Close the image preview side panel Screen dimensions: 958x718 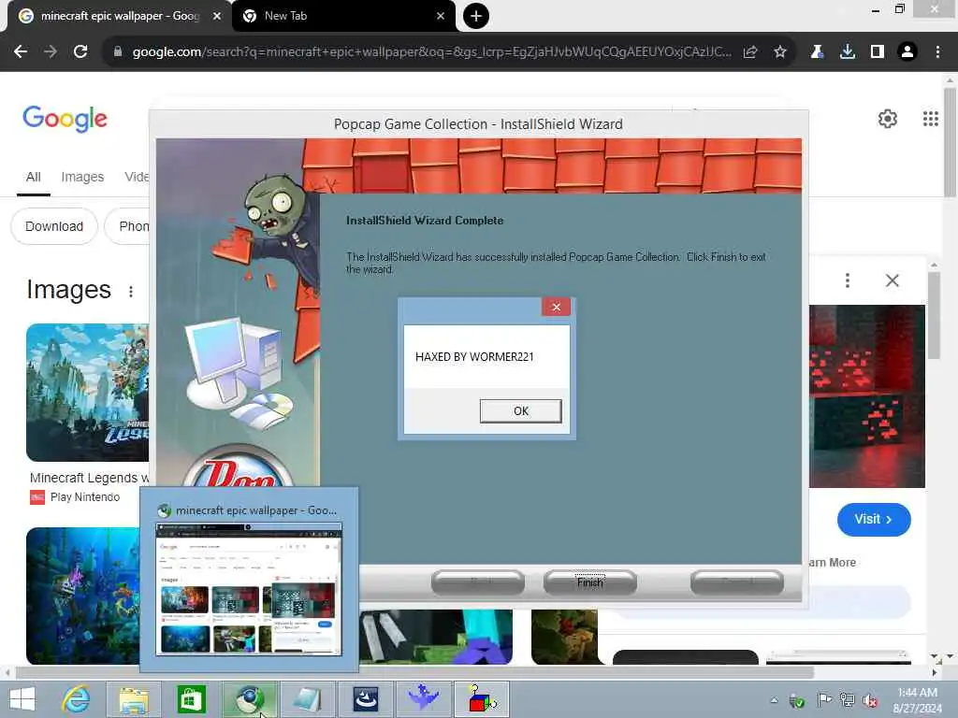[x=892, y=280]
